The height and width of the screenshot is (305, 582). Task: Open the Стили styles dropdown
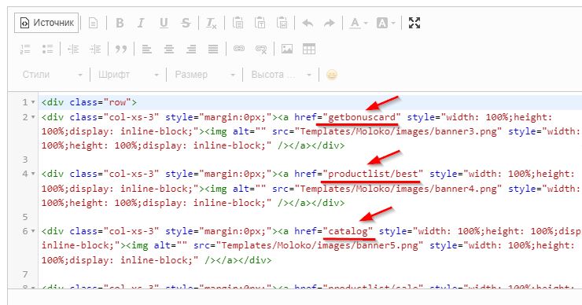52,75
